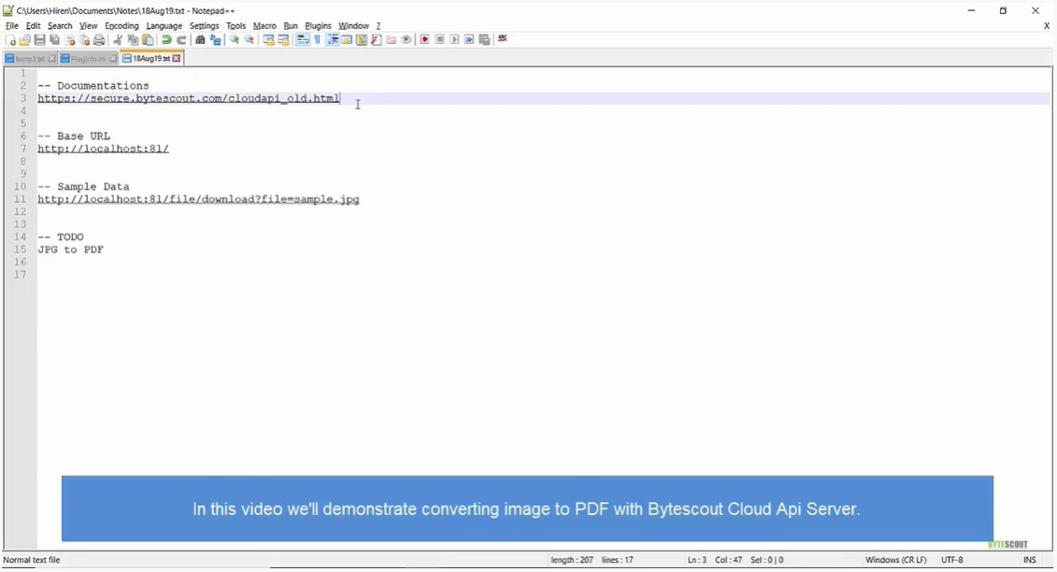Open Folder as Workspace icon
Image resolution: width=1057 pixels, height=572 pixels.
[391, 40]
